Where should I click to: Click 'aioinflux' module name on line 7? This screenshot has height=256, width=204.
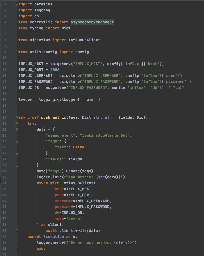(40, 40)
